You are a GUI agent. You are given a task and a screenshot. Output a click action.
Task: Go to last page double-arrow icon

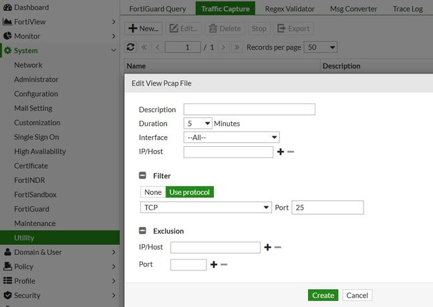[x=237, y=47]
